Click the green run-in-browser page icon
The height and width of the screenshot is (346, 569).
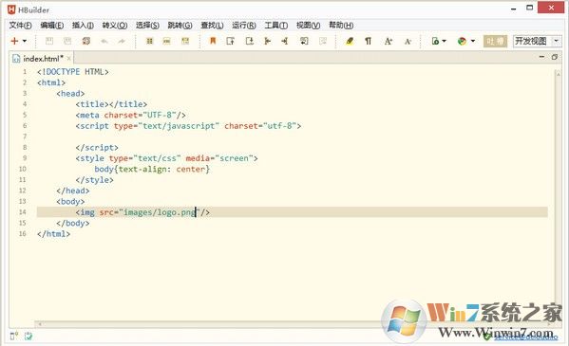(x=435, y=41)
